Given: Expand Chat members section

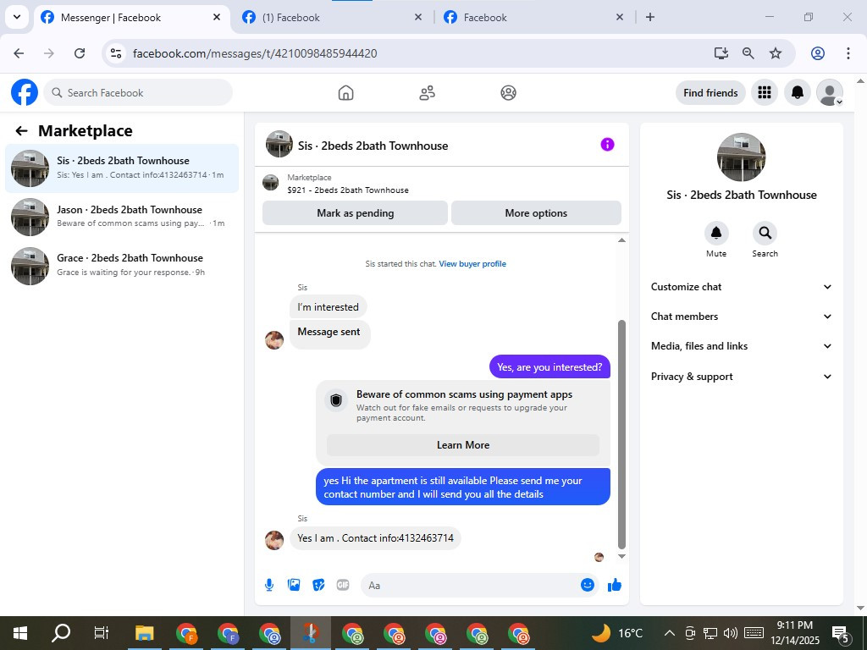Looking at the screenshot, I should 741,317.
